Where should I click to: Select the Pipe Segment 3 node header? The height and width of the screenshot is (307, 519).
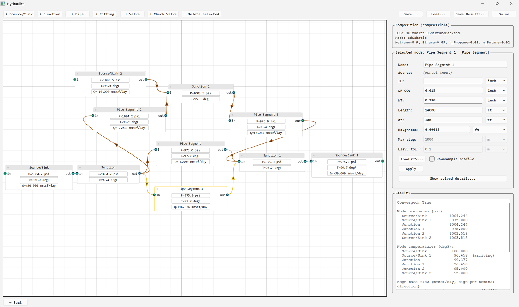(266, 115)
